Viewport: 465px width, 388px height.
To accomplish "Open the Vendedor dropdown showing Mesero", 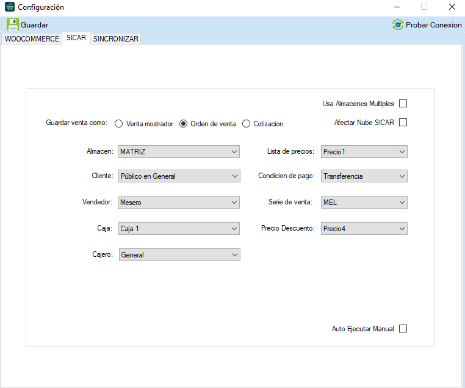I will tap(179, 203).
